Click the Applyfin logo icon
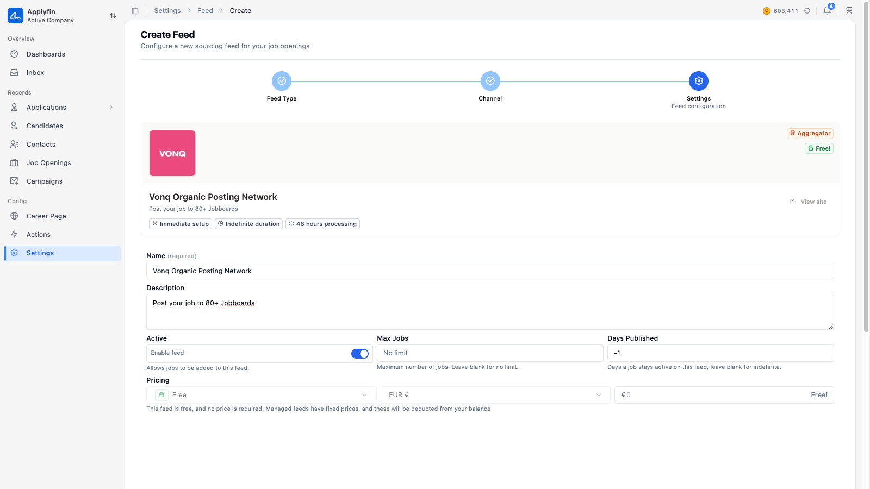870x489 pixels. coord(15,15)
